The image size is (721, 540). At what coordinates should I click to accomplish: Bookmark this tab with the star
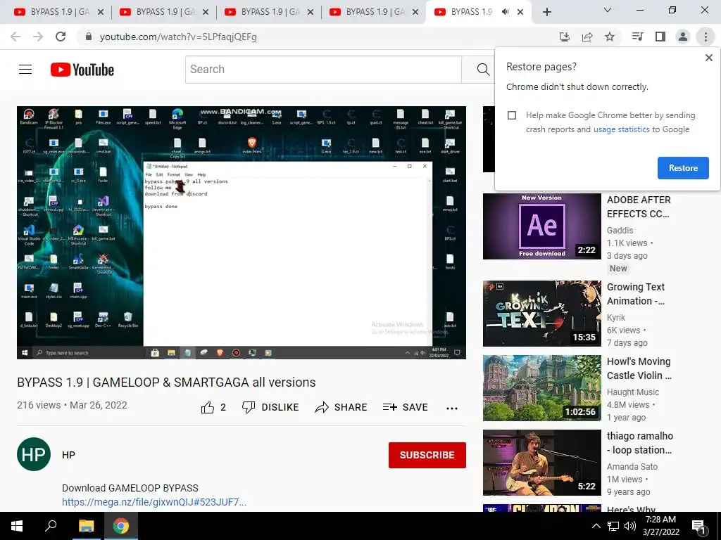tap(610, 37)
